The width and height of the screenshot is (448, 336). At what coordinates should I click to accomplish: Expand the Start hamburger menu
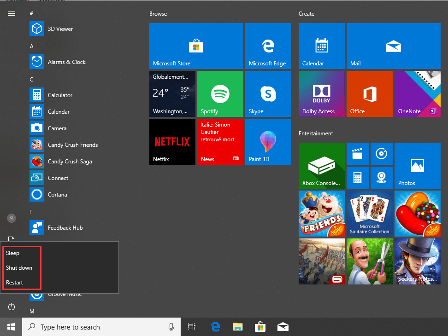pyautogui.click(x=12, y=14)
